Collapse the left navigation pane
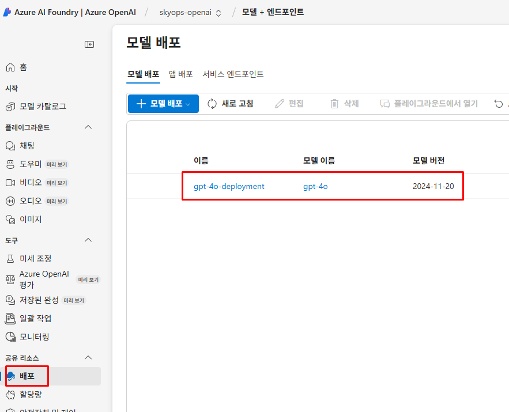This screenshot has height=412, width=509. 89,44
